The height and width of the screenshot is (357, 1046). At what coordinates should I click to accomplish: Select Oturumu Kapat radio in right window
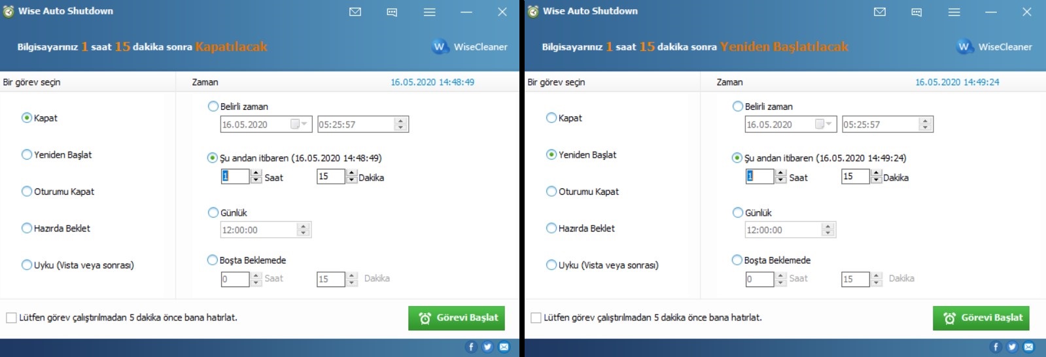[x=551, y=191]
